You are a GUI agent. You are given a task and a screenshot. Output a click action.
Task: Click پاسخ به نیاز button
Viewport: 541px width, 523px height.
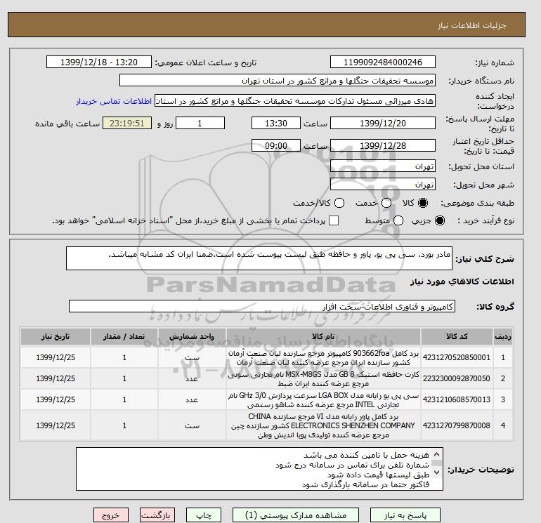pyautogui.click(x=405, y=515)
